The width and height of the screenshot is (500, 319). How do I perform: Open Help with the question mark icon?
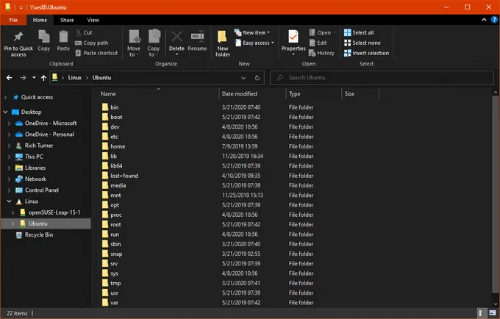494,20
